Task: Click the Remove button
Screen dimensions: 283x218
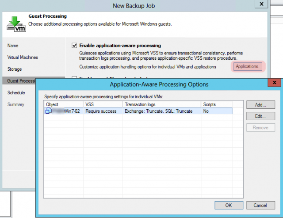Action: (x=260, y=128)
